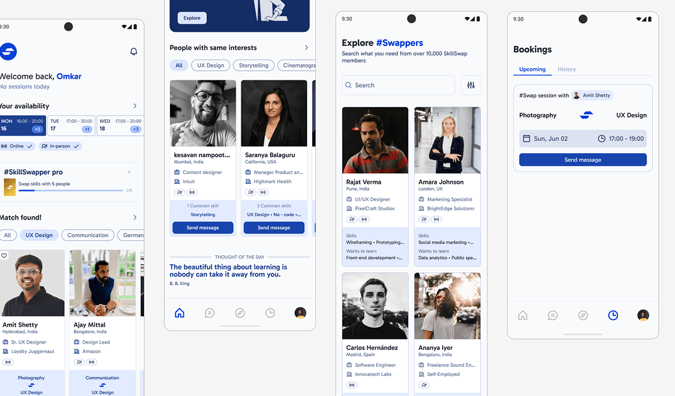Open chat messages icon in middle screen navbar
675x396 pixels.
210,313
